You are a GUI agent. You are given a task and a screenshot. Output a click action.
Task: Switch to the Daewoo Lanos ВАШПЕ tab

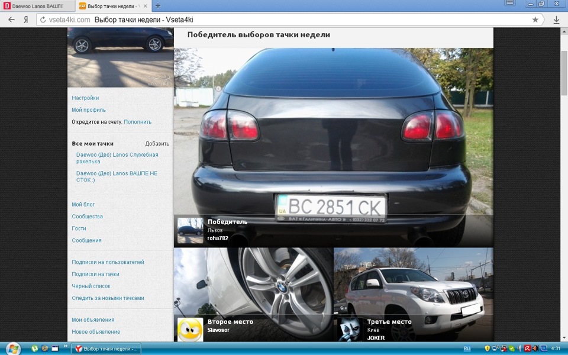coord(37,6)
